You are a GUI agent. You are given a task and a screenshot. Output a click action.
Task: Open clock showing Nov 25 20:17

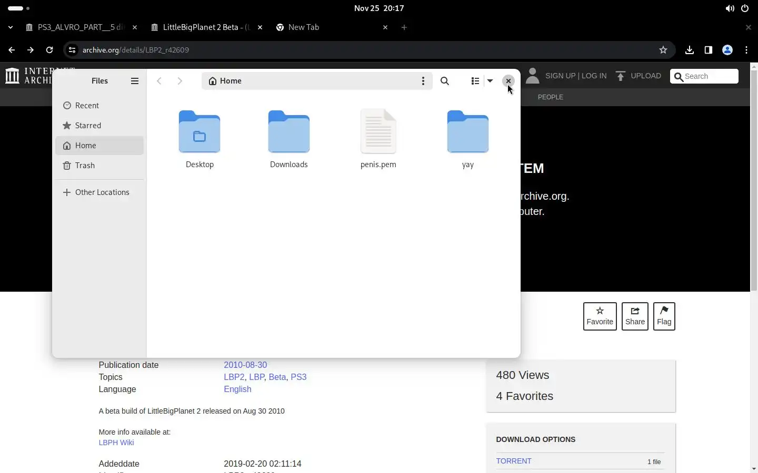click(x=379, y=8)
